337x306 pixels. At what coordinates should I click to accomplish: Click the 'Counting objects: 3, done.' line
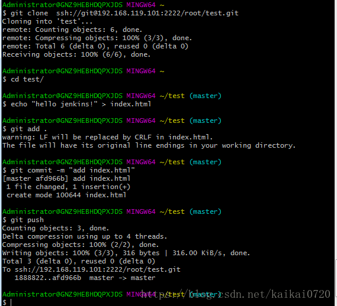pos(56,228)
